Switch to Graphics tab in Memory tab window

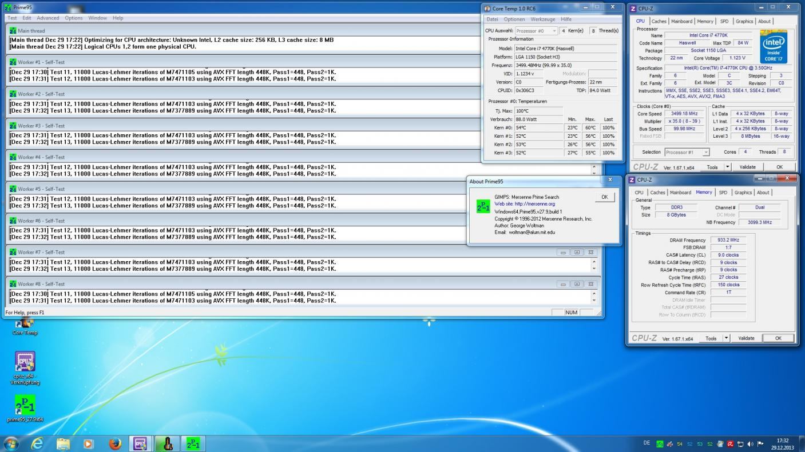(743, 193)
